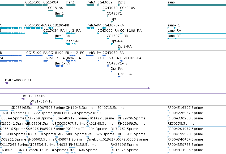Viewport: 226px width, 154px height.
Task: Select the sano-RB transcript label
Action: (174, 25)
